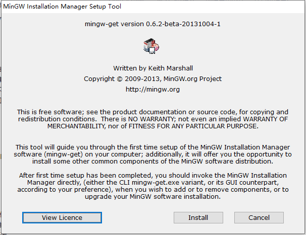This screenshot has width=306, height=235.
Task: Click the 'install some other common components' line
Action: tap(152, 161)
